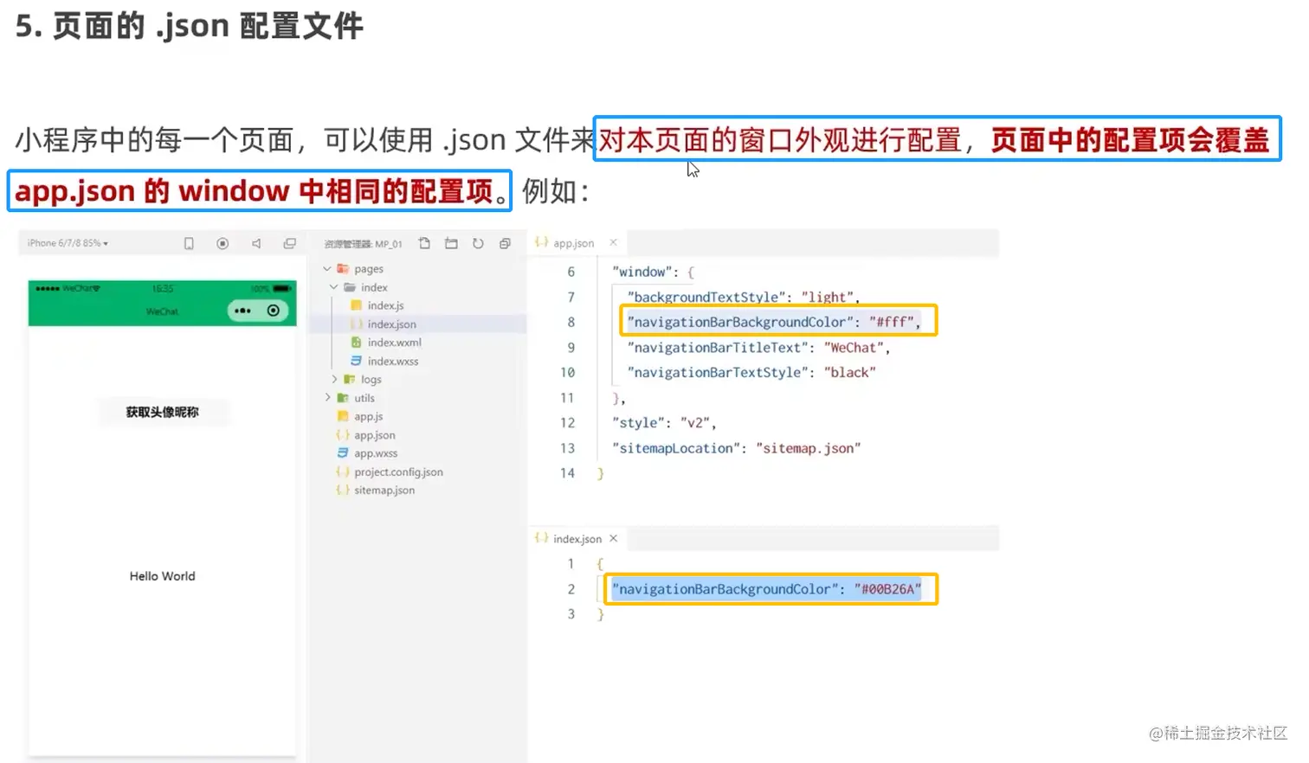Screen dimensions: 1309x763
Task: Click the record circle icon in simulator toolbar
Action: pos(222,244)
